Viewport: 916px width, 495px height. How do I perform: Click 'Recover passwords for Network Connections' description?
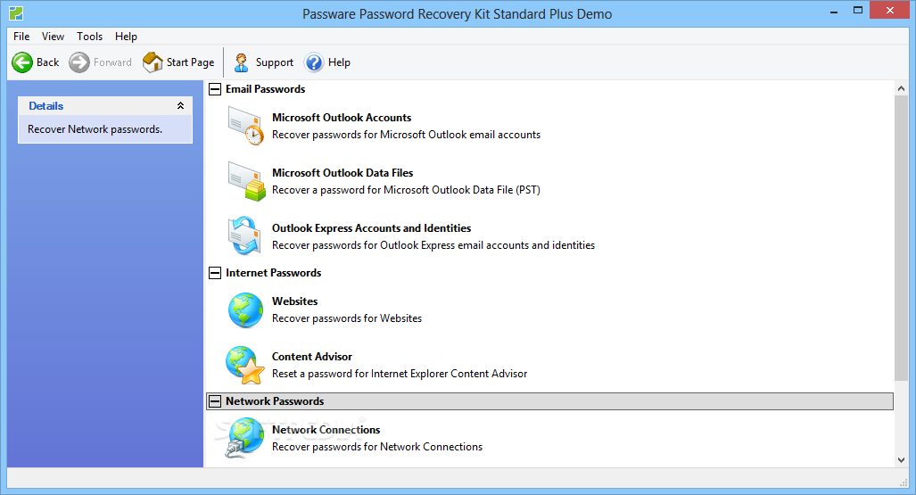377,447
